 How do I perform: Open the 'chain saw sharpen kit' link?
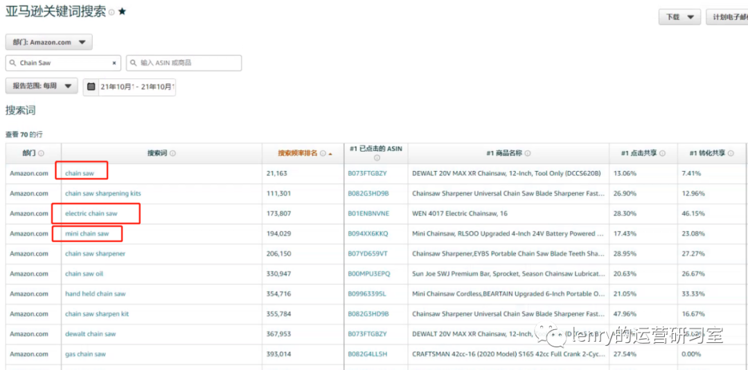tap(97, 314)
